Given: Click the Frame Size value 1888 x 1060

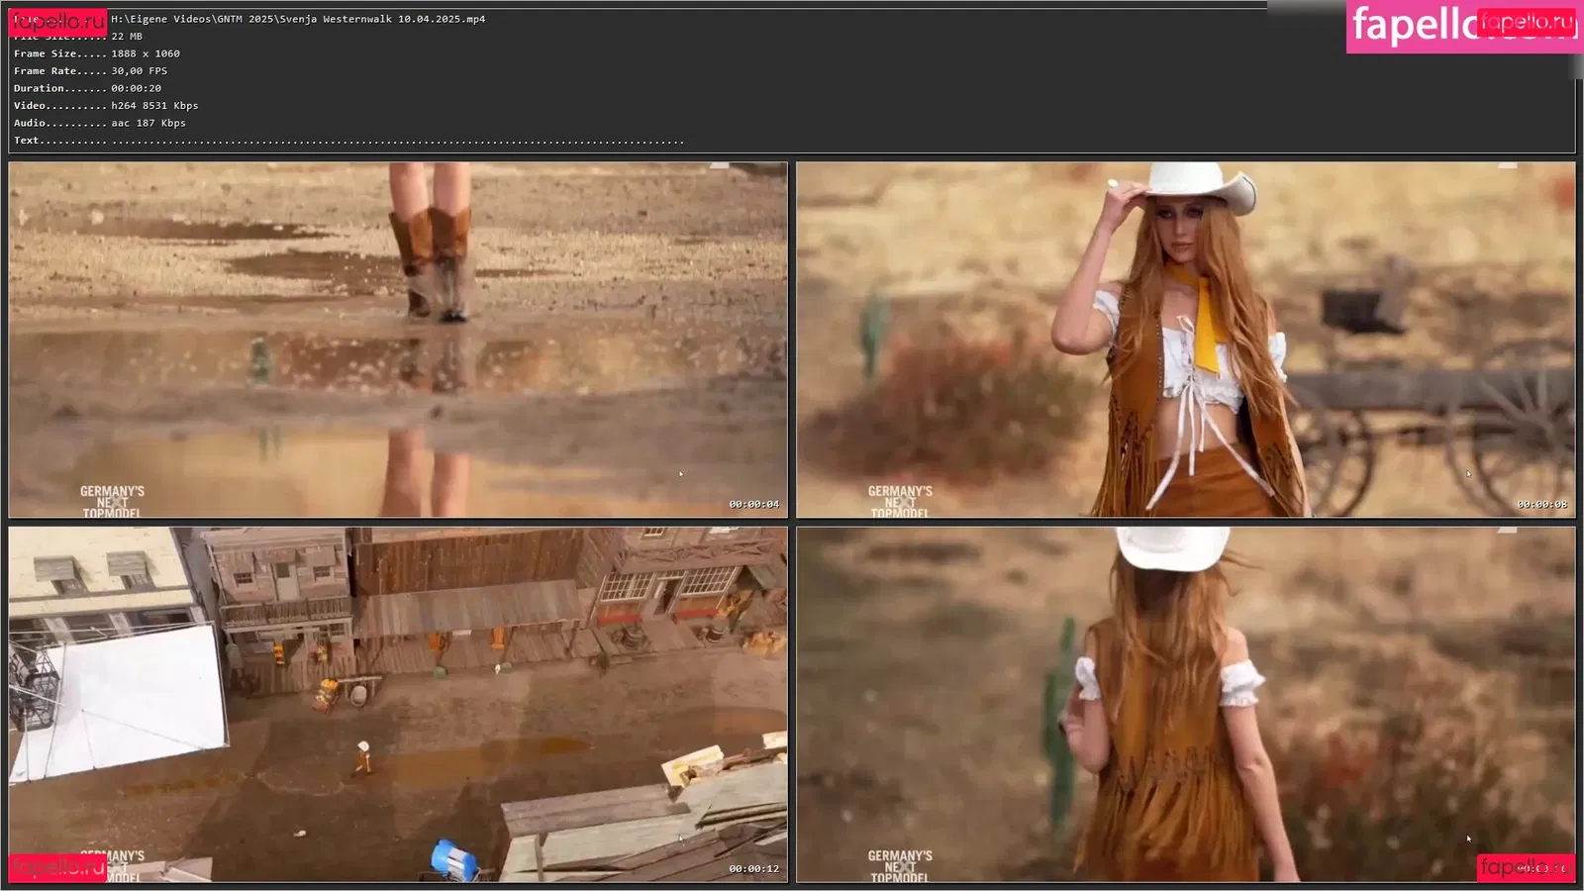Looking at the screenshot, I should [x=146, y=53].
